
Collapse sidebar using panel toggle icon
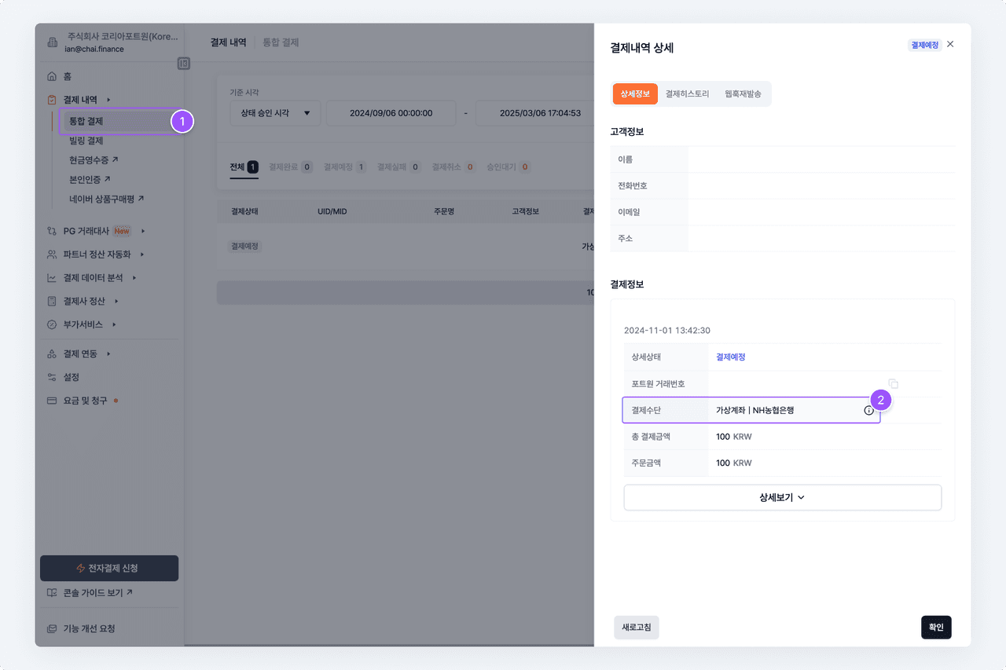pyautogui.click(x=184, y=64)
